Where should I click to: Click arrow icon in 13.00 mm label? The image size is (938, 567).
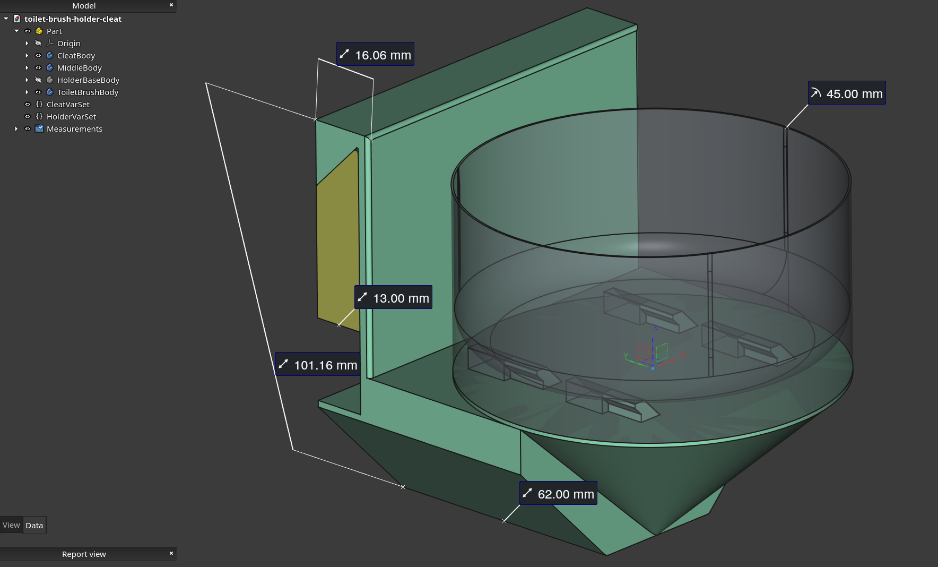362,297
